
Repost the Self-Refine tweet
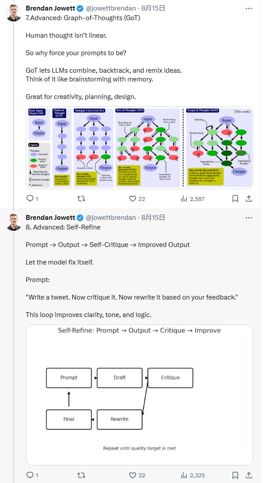pos(81,475)
